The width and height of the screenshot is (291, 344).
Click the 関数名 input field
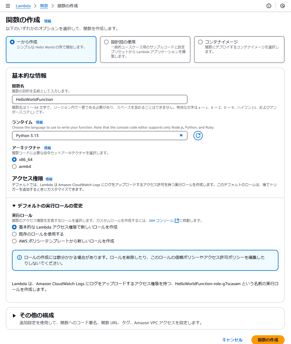click(100, 99)
